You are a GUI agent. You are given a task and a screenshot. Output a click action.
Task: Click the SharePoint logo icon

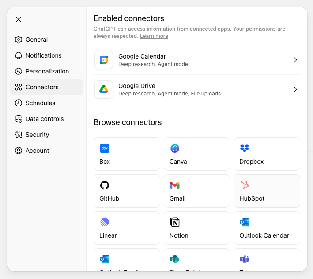click(x=175, y=259)
